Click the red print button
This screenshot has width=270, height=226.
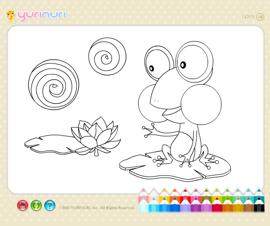click(23, 205)
